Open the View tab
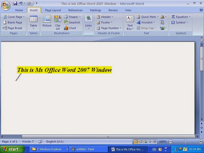The image size is (204, 153). click(x=128, y=10)
